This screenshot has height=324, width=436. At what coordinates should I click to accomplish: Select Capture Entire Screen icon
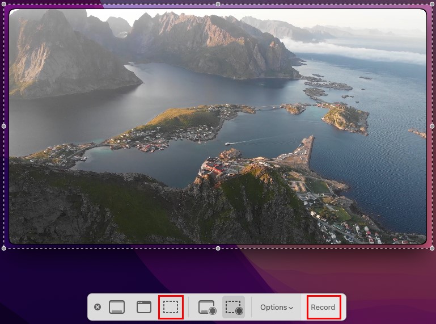point(117,307)
